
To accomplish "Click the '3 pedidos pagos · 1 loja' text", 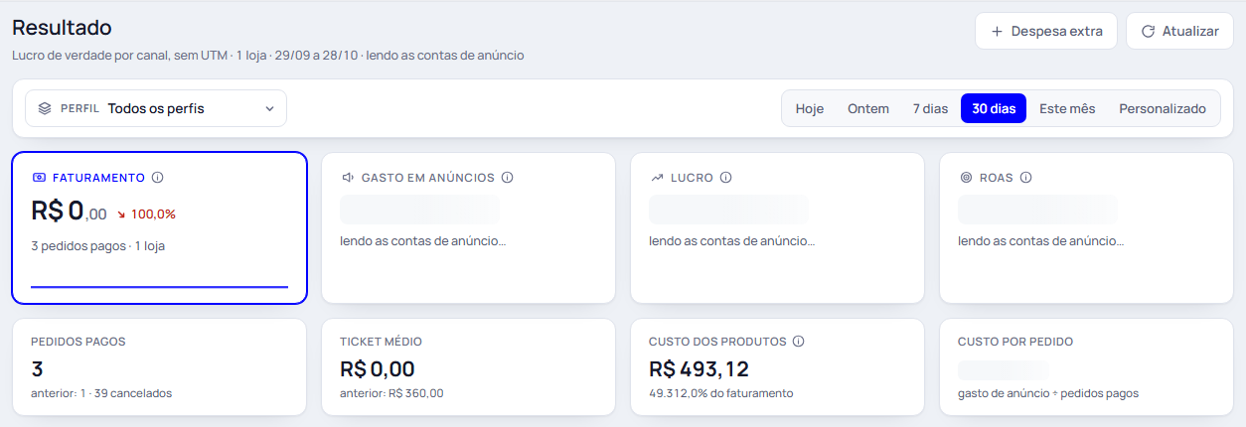I will pyautogui.click(x=98, y=245).
